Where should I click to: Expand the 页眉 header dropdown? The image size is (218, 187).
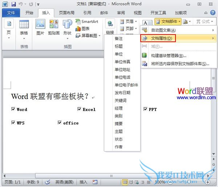pyautogui.click(x=136, y=21)
